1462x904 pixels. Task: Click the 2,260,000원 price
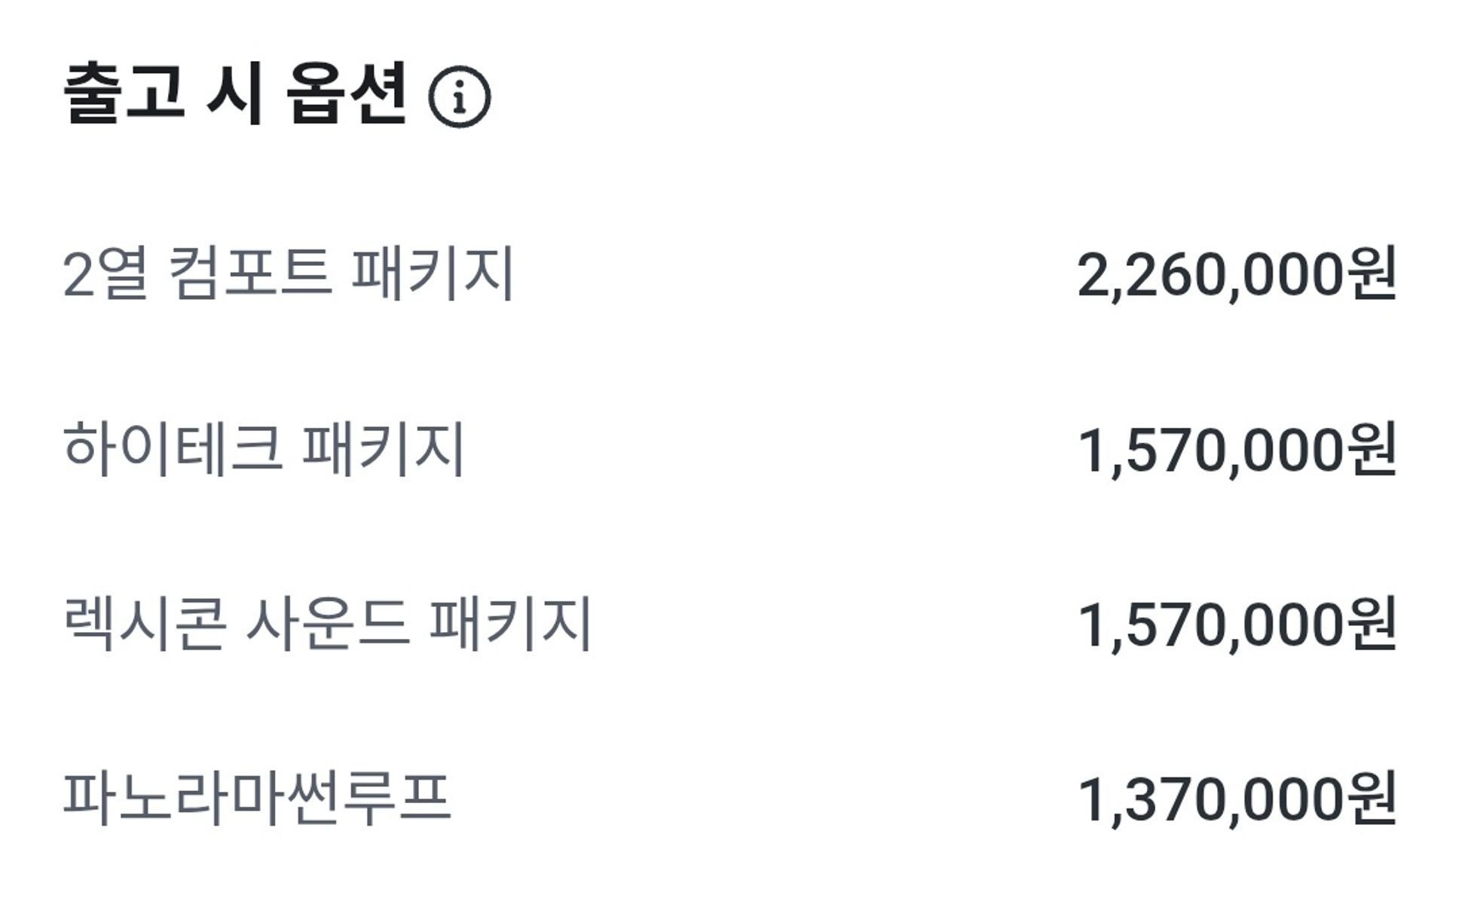coord(1236,275)
